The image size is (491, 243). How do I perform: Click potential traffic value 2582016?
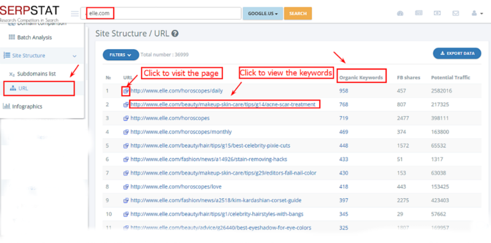tap(441, 91)
